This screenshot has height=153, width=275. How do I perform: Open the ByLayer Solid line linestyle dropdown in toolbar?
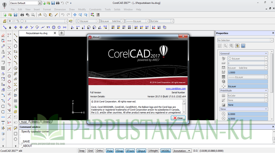click(123, 21)
